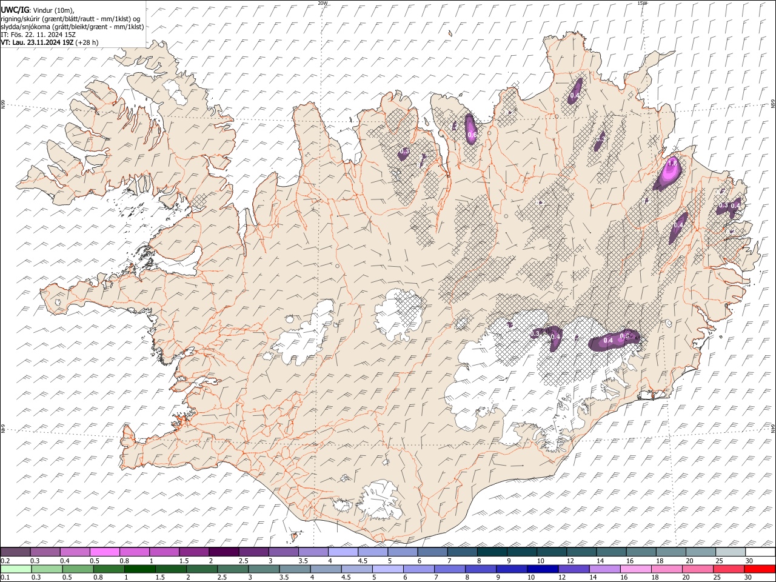Image resolution: width=776 pixels, height=582 pixels.
Task: Click the '15W' longitude label
Action: click(642, 3)
